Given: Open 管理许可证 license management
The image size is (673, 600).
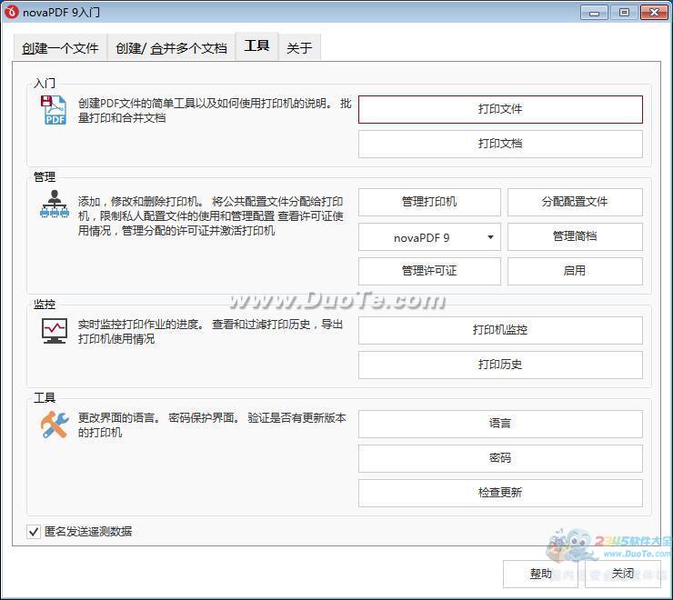Looking at the screenshot, I should click(429, 271).
